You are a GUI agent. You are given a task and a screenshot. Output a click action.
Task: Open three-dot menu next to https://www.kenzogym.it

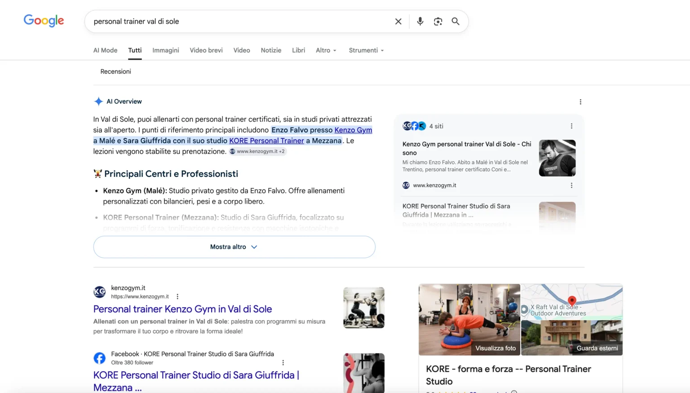(177, 296)
